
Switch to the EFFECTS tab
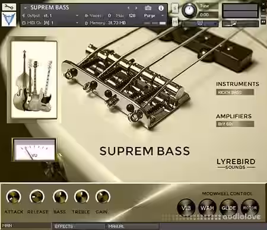[78, 226]
